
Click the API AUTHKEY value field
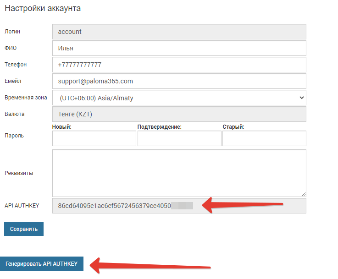click(179, 206)
